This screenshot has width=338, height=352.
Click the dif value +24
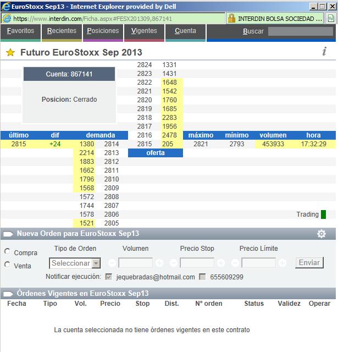[55, 144]
